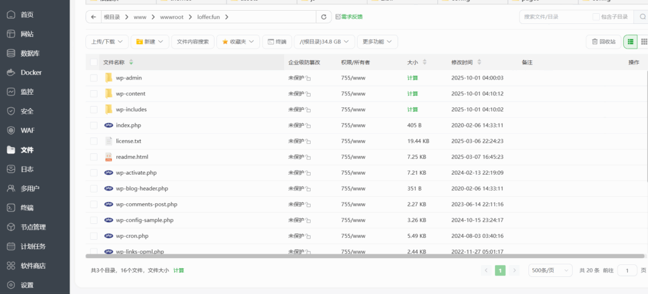
Task: Expand the 上传/下载 dropdown
Action: click(107, 42)
